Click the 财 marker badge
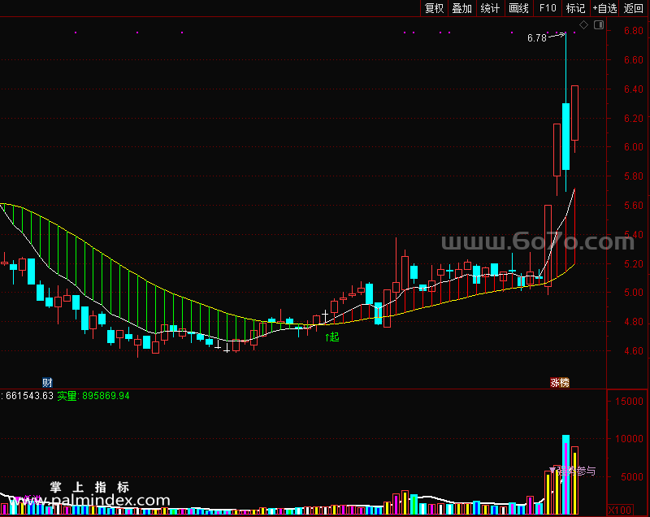 pyautogui.click(x=47, y=382)
